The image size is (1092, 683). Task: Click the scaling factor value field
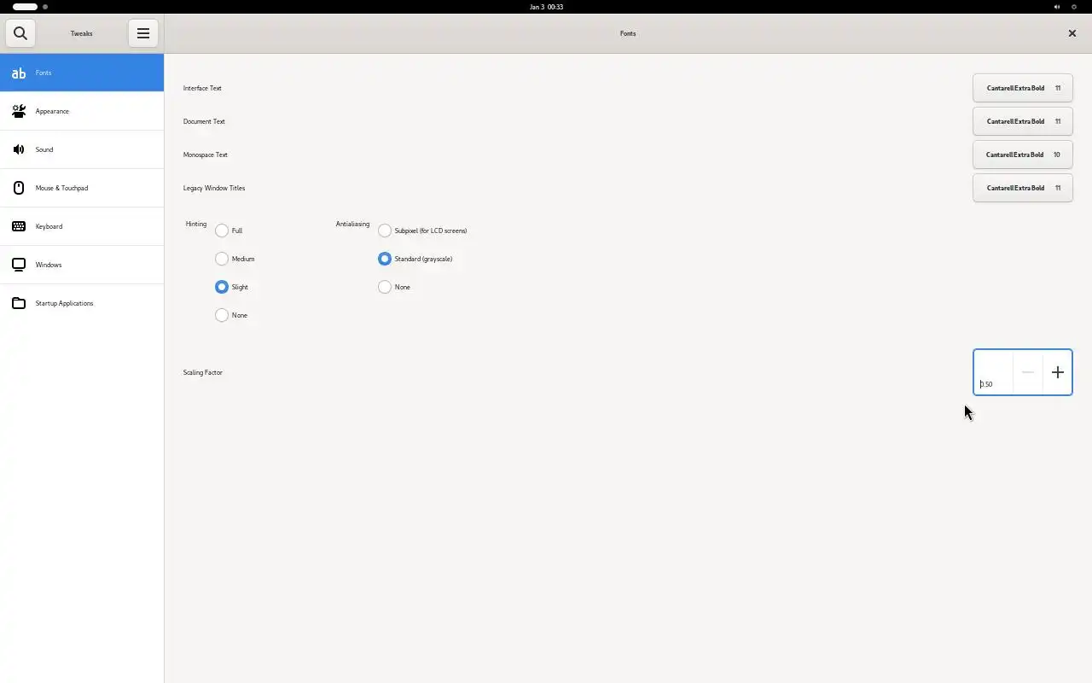(x=994, y=372)
